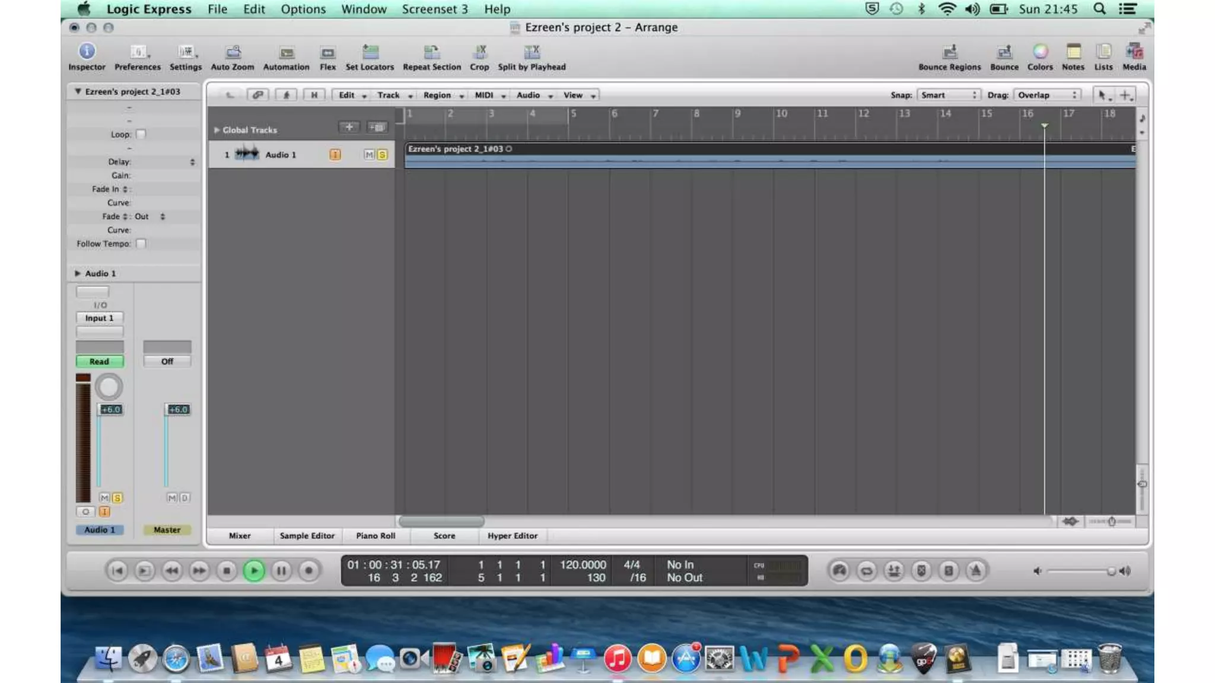
Task: Click the Read automation mode button
Action: 99,361
